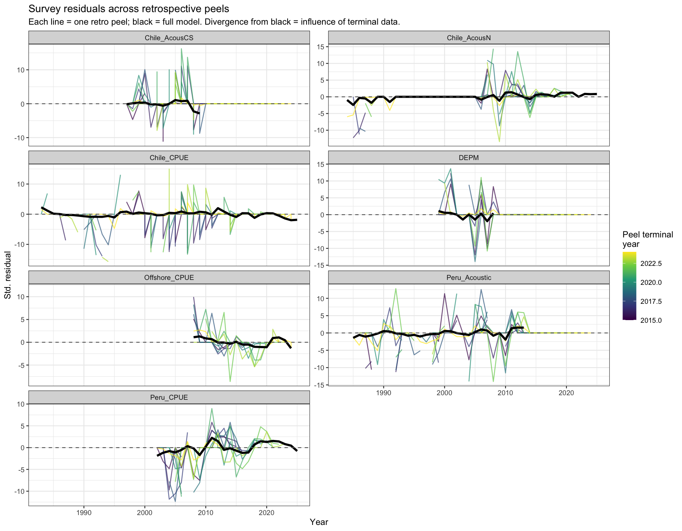Image resolution: width=682 pixels, height=531 pixels.
Task: Select the DEPM panel header
Action: (469, 157)
